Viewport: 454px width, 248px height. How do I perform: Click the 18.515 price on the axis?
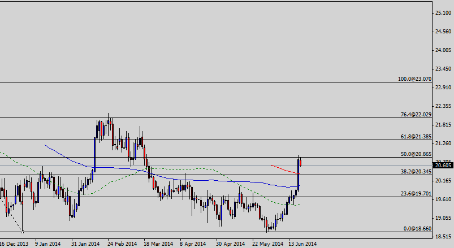(442, 237)
